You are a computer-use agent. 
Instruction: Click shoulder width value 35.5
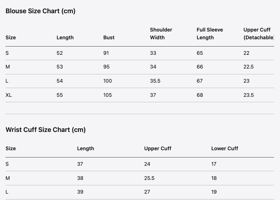(155, 81)
